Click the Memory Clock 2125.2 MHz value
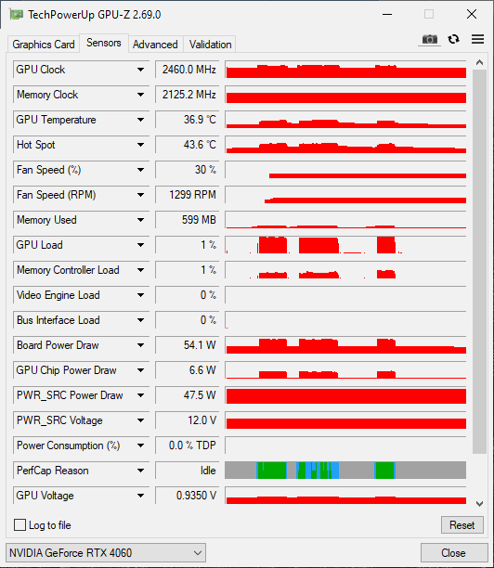 [188, 95]
